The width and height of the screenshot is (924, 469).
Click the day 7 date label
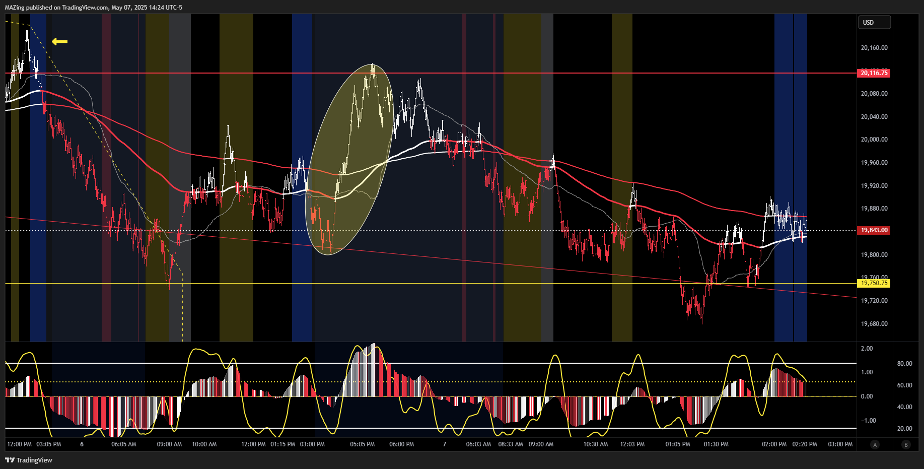point(445,444)
